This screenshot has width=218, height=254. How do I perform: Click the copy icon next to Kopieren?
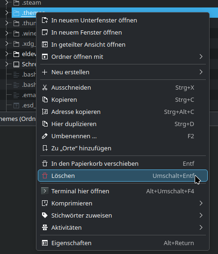[x=45, y=99]
